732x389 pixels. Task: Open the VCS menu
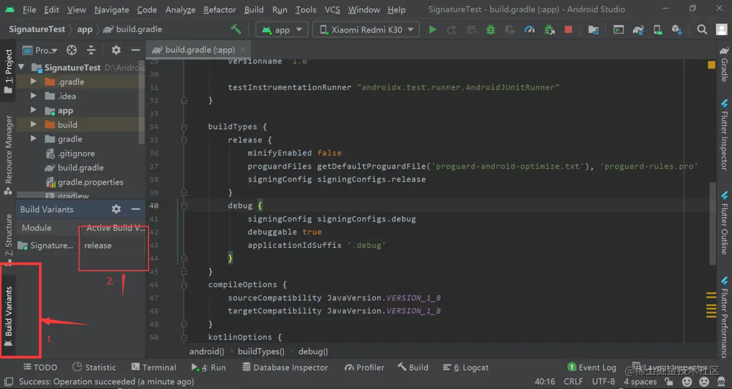[332, 9]
